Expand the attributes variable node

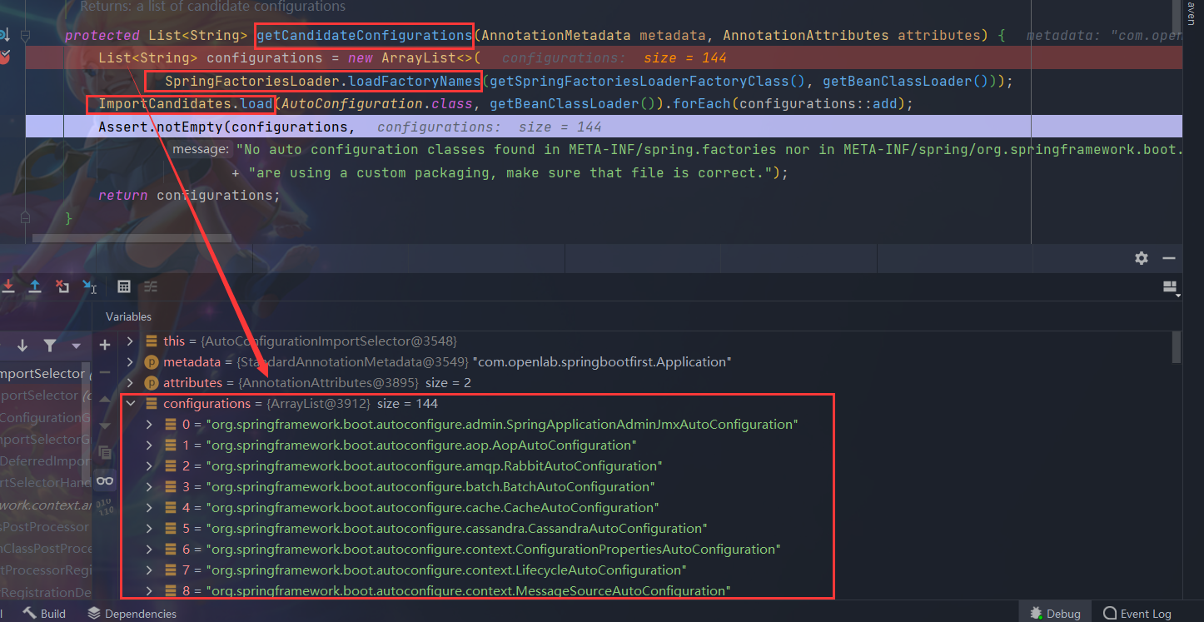tap(130, 383)
